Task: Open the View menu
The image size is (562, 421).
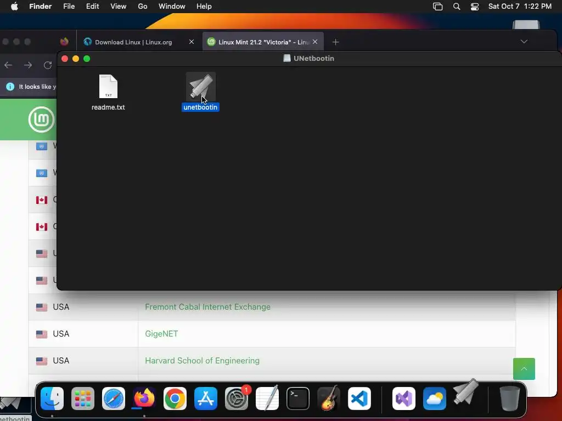Action: [119, 7]
